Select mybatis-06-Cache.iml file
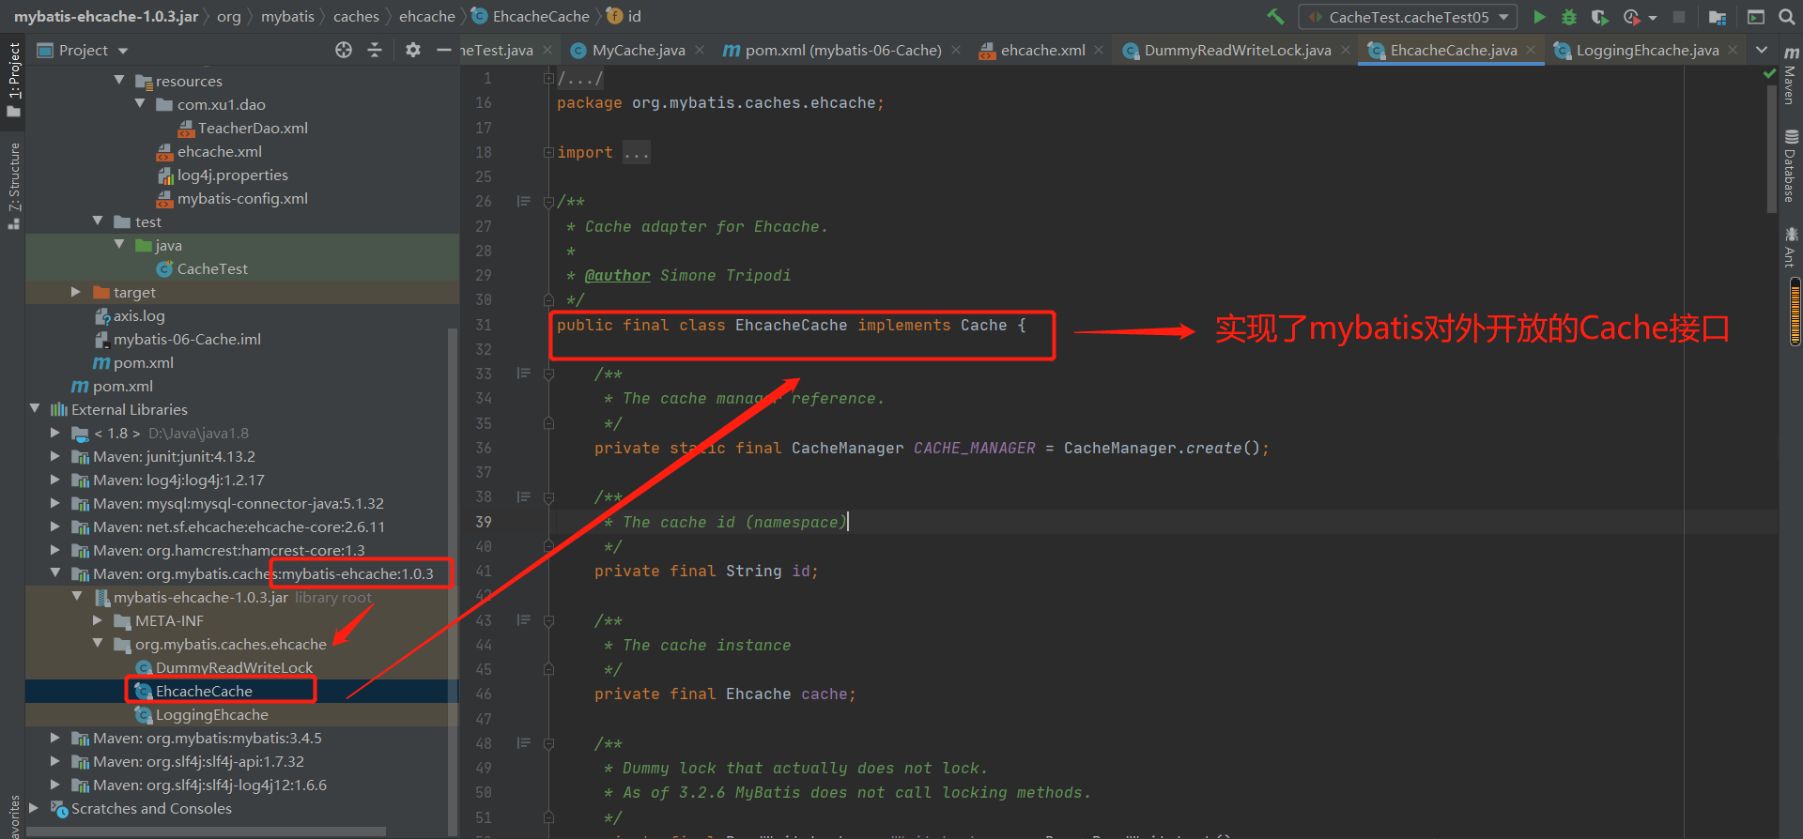 click(x=177, y=339)
